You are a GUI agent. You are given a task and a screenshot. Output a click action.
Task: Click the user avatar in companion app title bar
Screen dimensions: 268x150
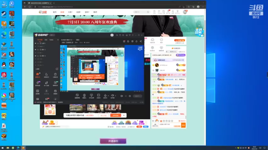pyautogui.click(x=112, y=35)
